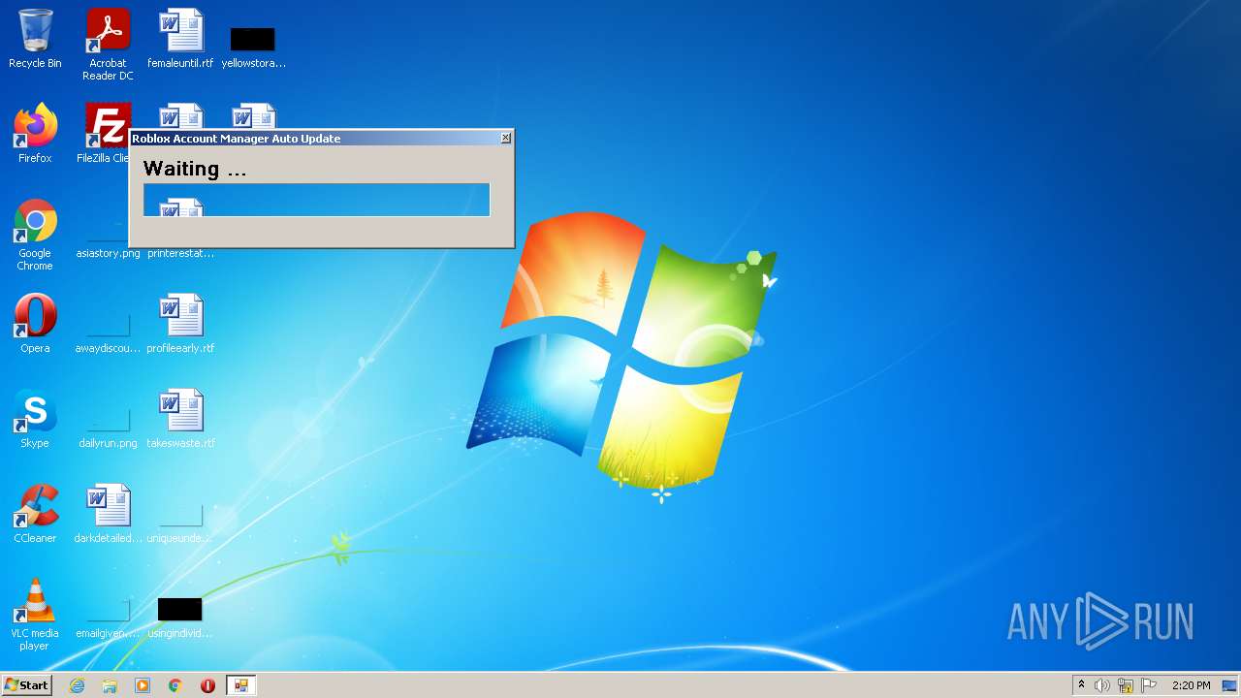Image resolution: width=1241 pixels, height=698 pixels.
Task: Select the emailgiven... desktop file
Action: click(x=108, y=617)
